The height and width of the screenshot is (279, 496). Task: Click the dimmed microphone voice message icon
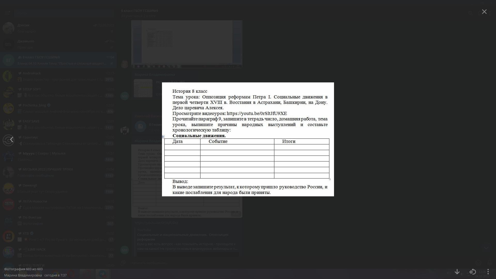(490, 263)
